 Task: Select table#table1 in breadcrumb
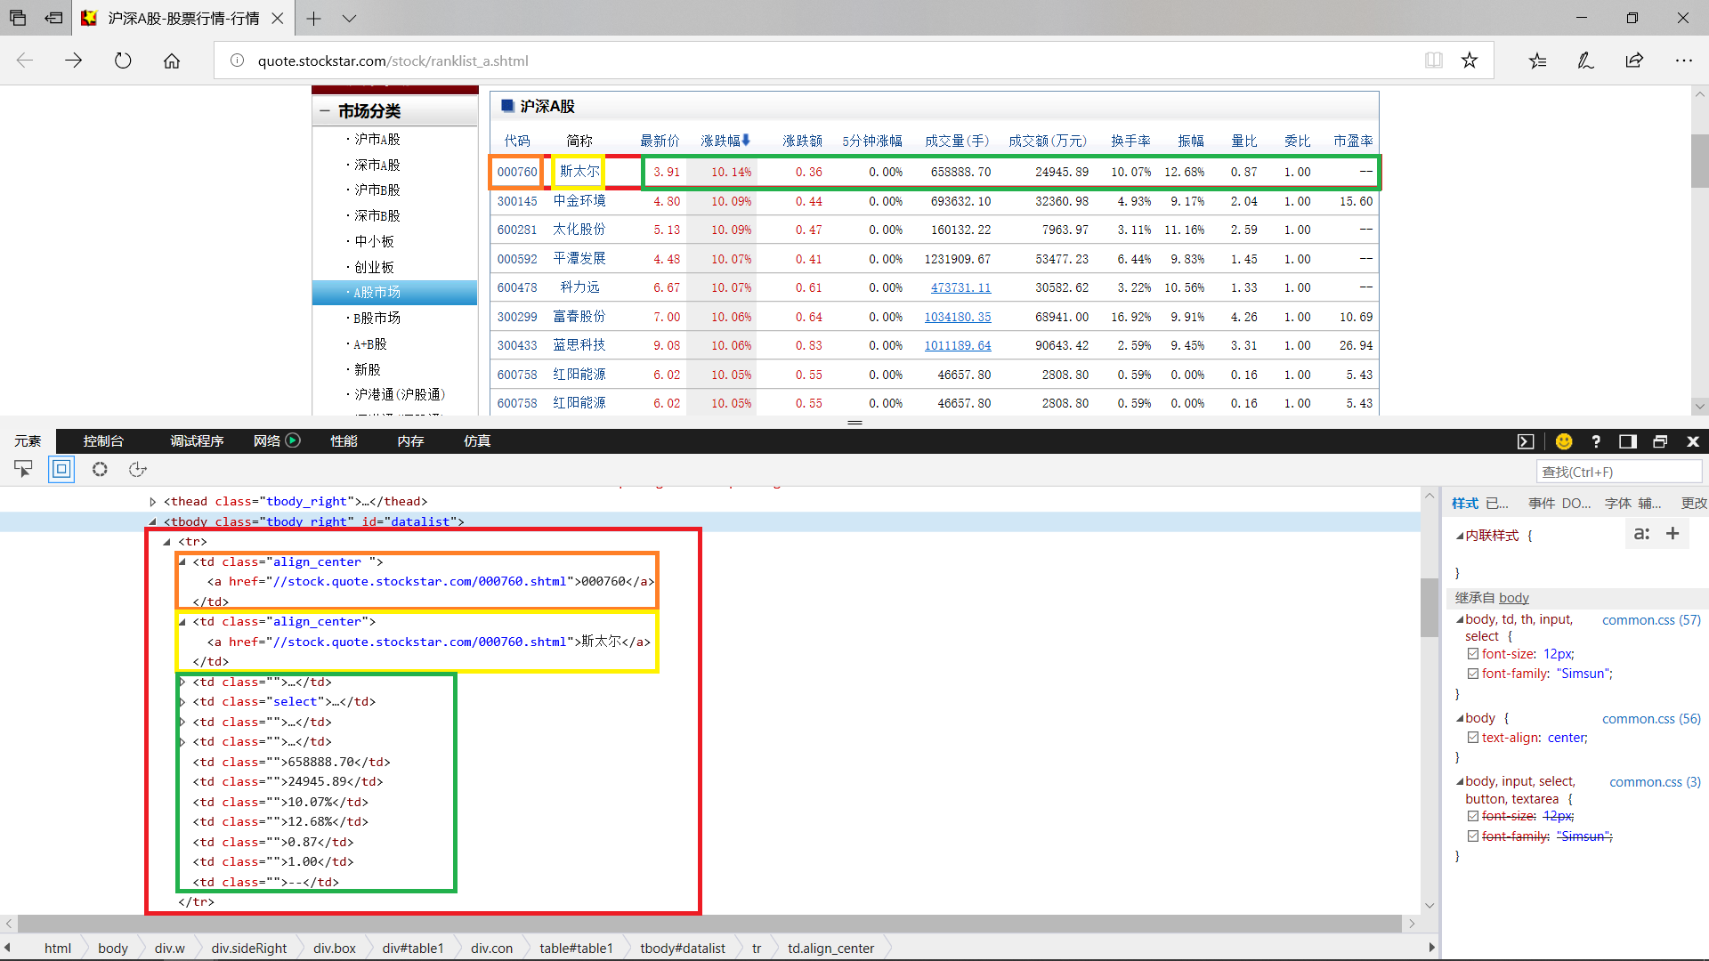pos(576,949)
